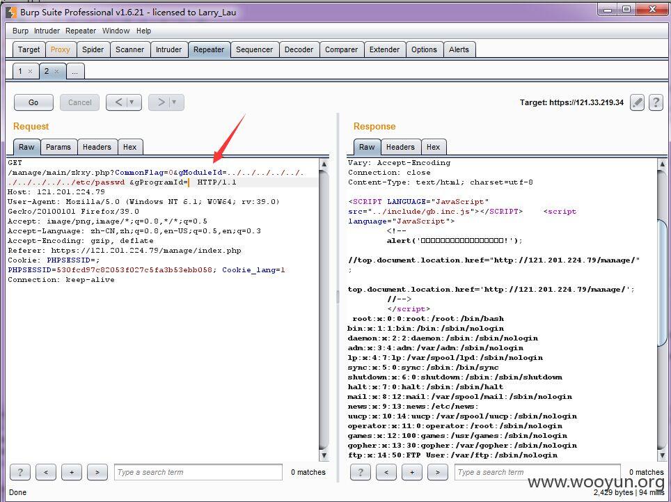Go forward in request history

tap(161, 102)
